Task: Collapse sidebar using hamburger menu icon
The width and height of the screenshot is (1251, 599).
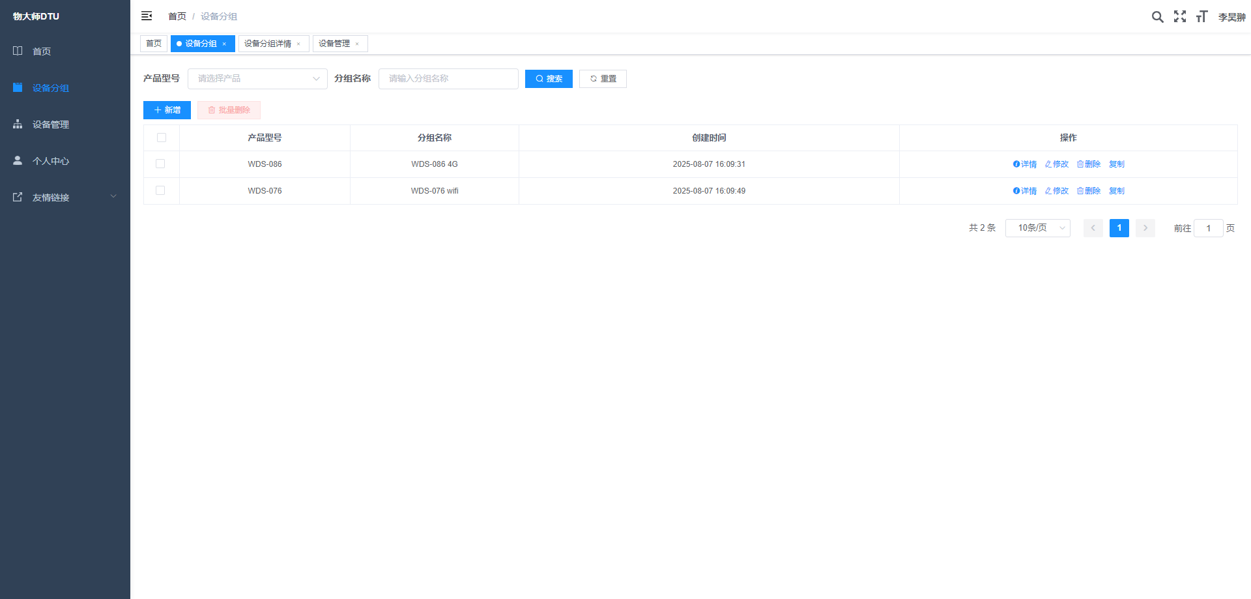Action: 147,16
